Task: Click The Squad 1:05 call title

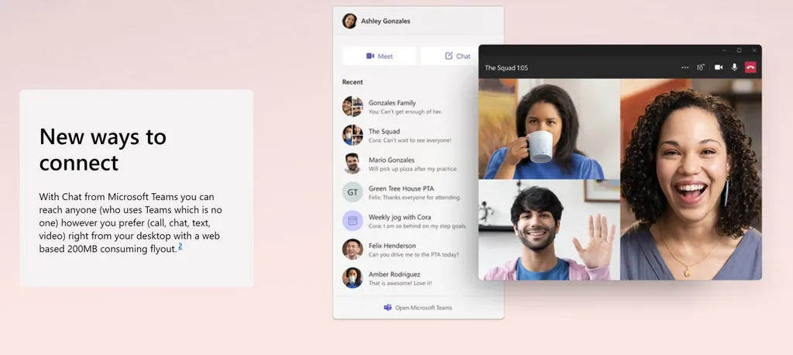Action: (506, 68)
